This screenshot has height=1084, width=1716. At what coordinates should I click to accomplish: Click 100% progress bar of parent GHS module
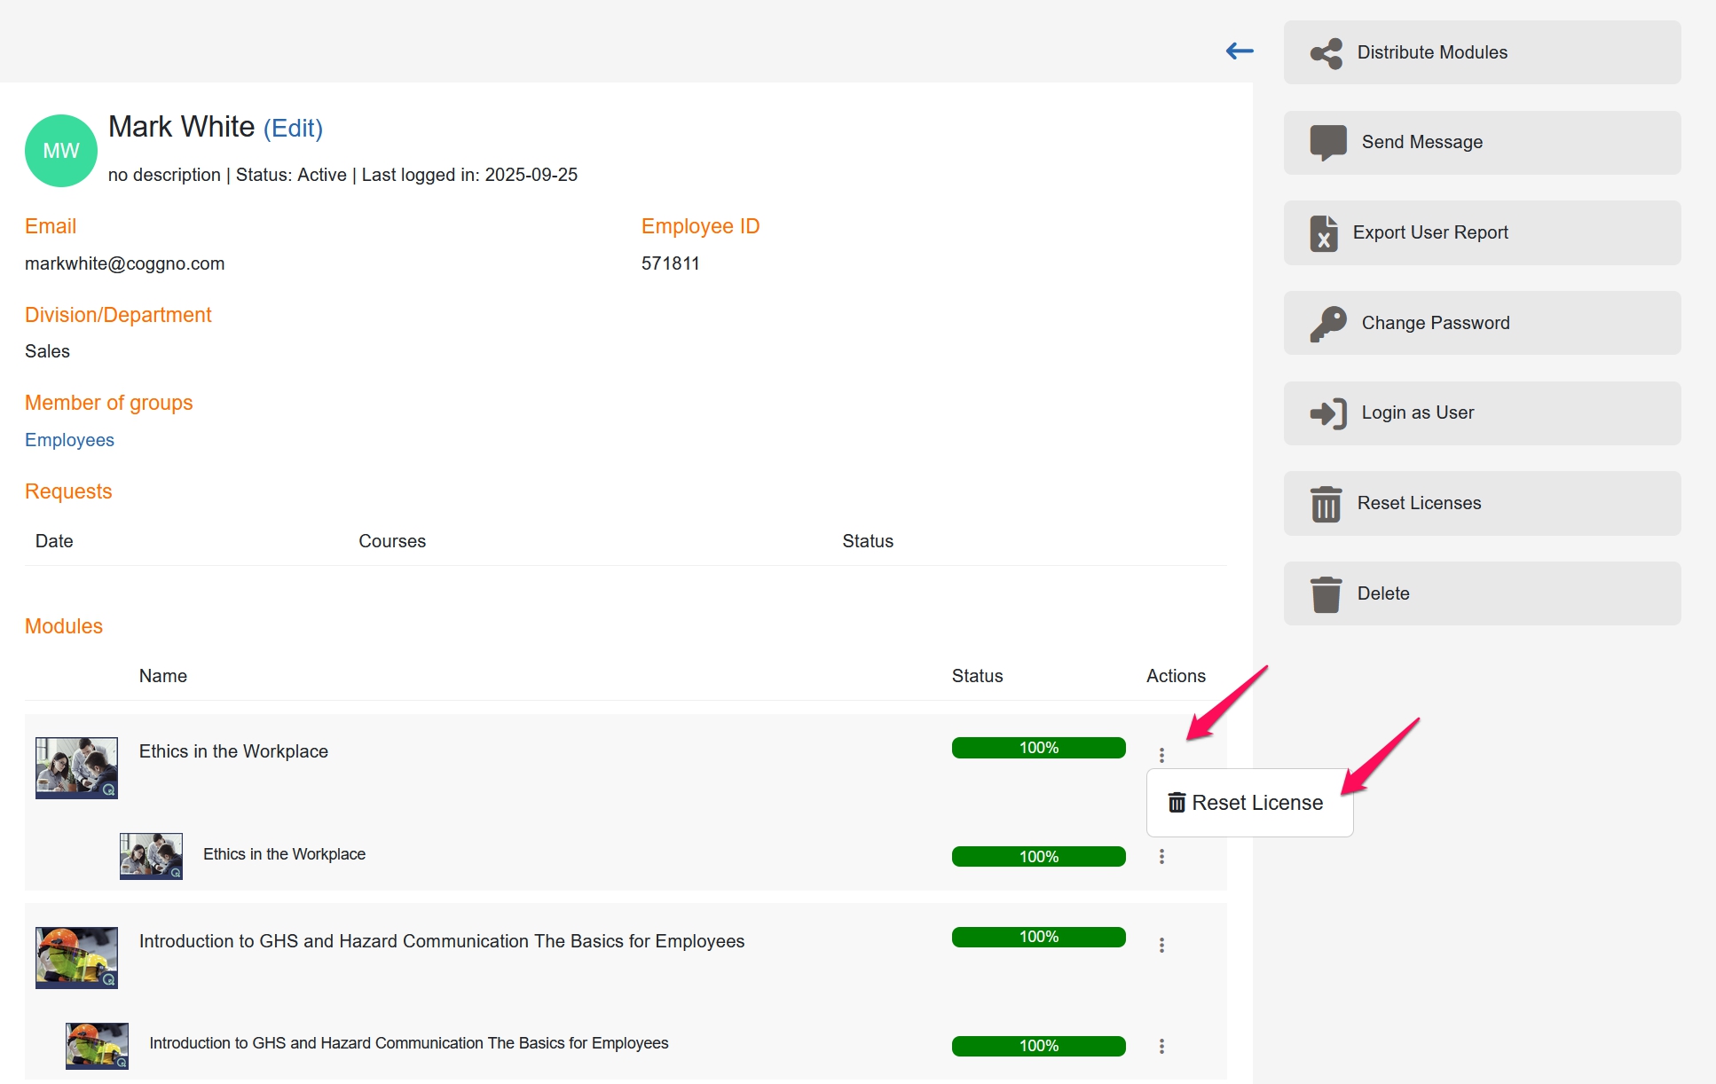click(x=1038, y=937)
